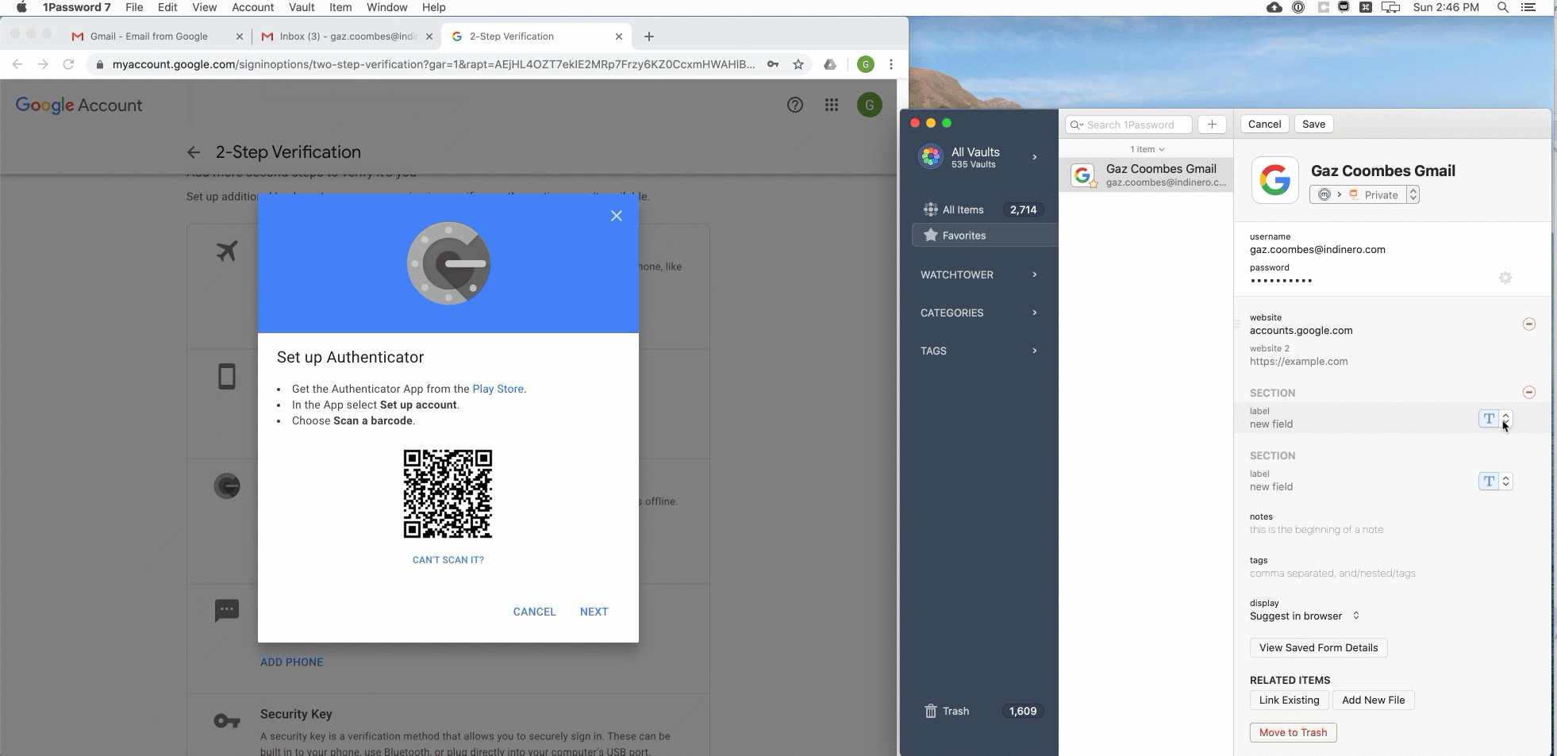Open the Apple menu
This screenshot has height=756, width=1557.
tap(22, 7)
